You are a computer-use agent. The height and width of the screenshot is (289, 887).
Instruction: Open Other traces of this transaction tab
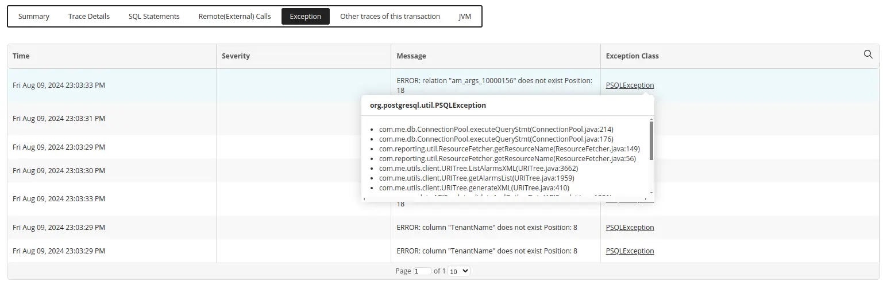coord(390,17)
